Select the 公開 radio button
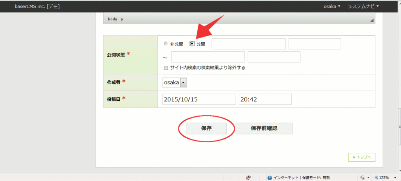Screen dimensions: 401x181 click(x=192, y=43)
